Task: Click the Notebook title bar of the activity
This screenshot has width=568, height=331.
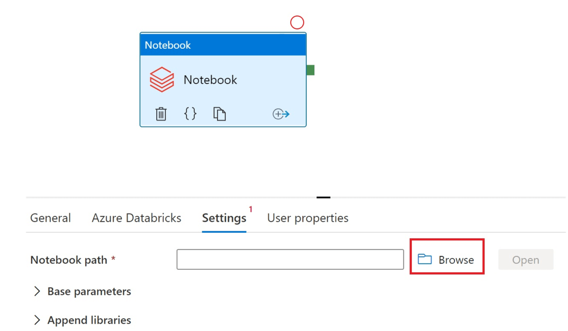Action: point(223,44)
